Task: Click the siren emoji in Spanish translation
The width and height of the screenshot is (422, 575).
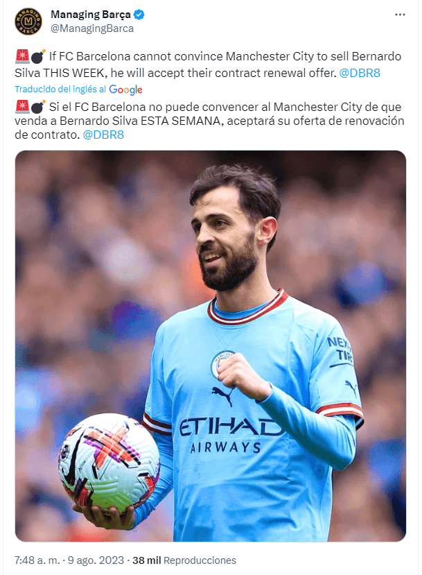Action: [22, 107]
